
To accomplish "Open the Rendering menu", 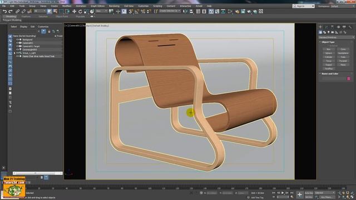I will click(x=114, y=6).
